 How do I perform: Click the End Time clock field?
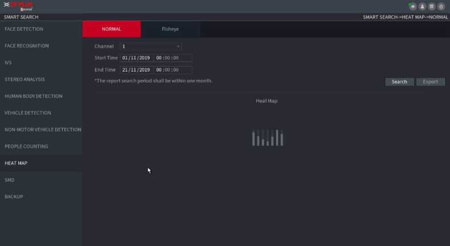[173, 70]
